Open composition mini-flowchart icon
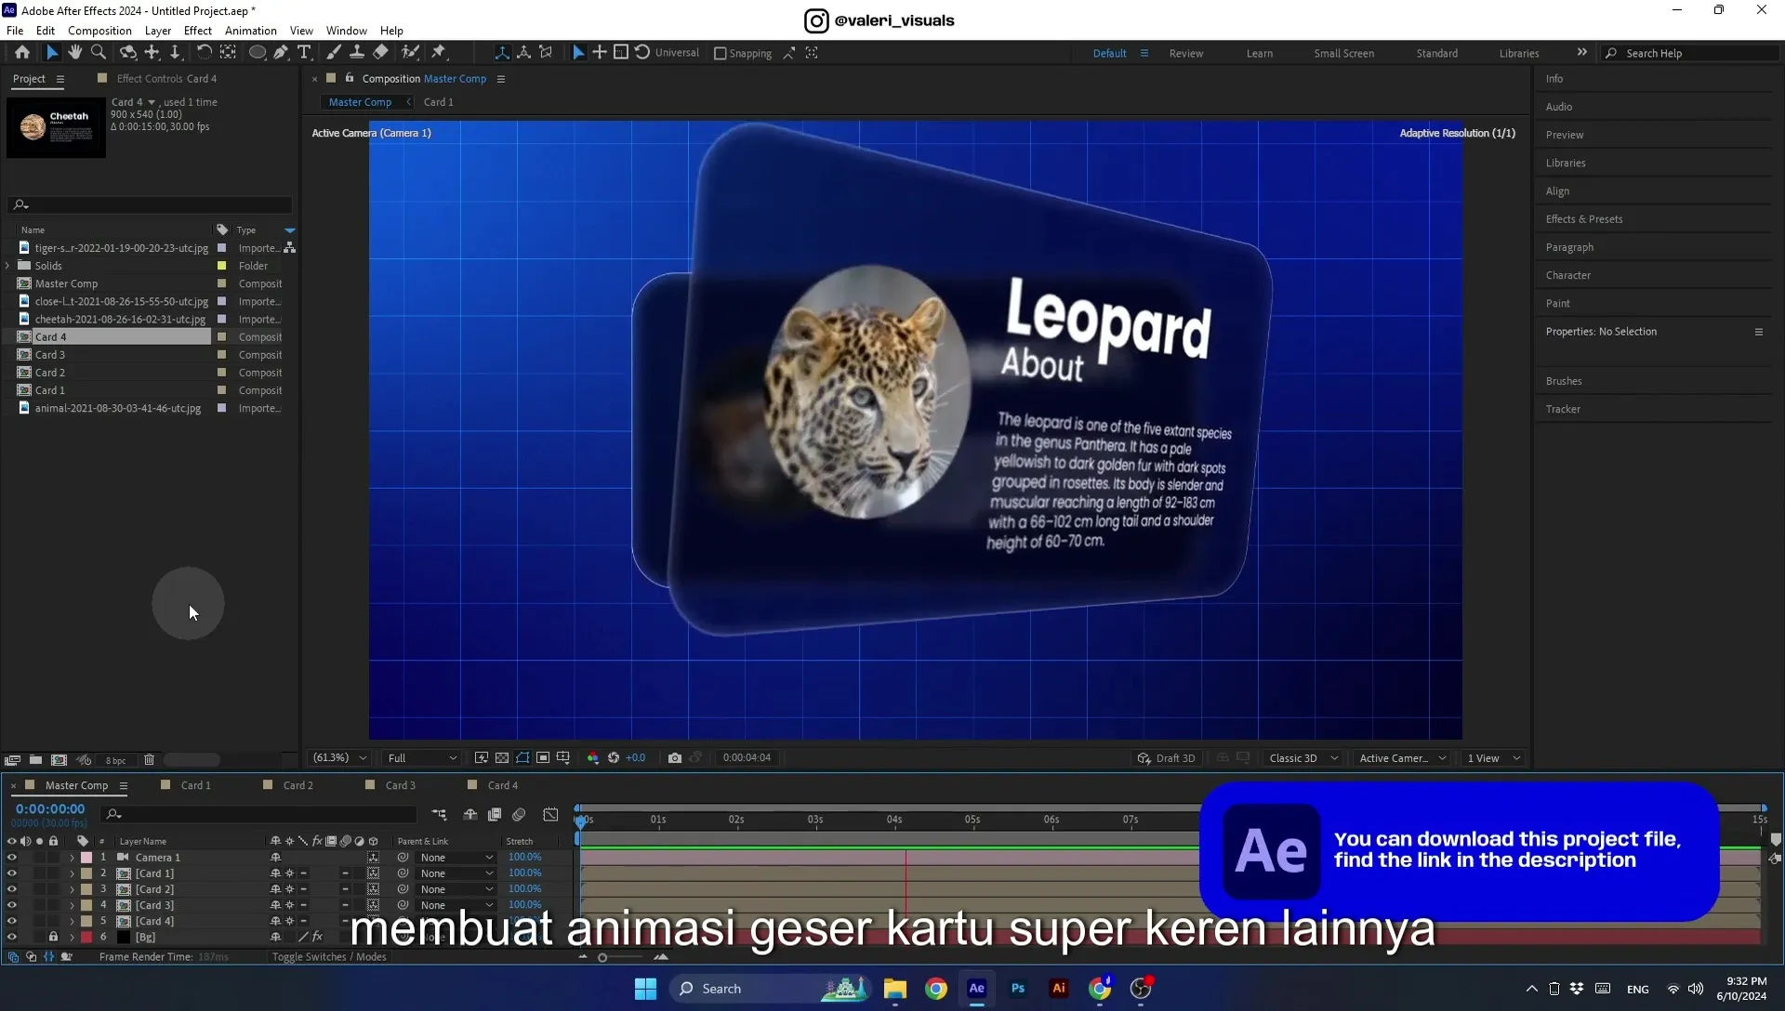1785x1011 pixels. point(439,815)
